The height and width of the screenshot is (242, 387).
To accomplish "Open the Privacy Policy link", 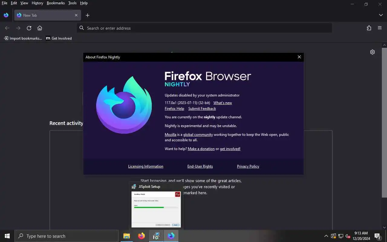I will pos(248,166).
